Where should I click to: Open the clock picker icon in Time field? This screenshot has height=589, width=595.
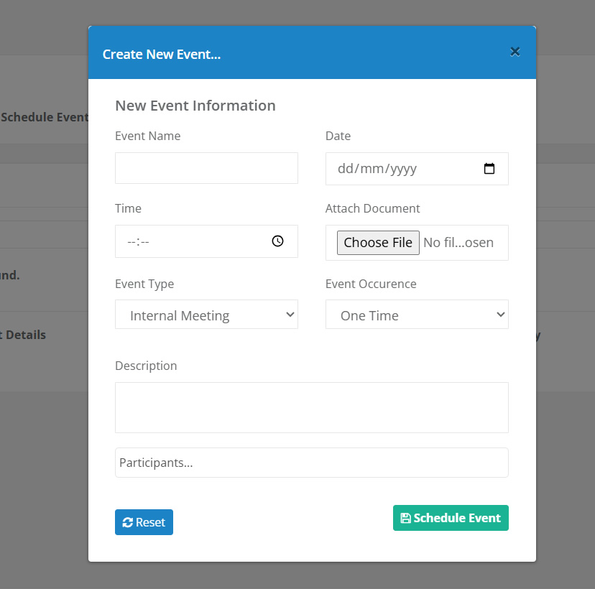(x=278, y=241)
